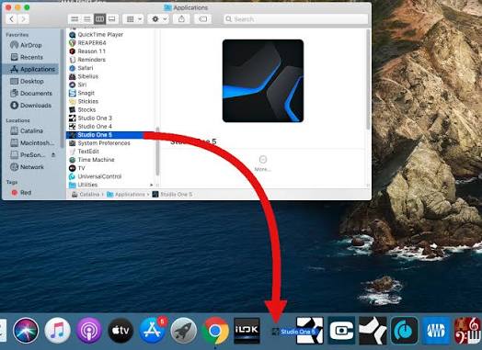This screenshot has height=350, width=482.
Task: Open Desktop in the sidebar
Action: (30, 82)
